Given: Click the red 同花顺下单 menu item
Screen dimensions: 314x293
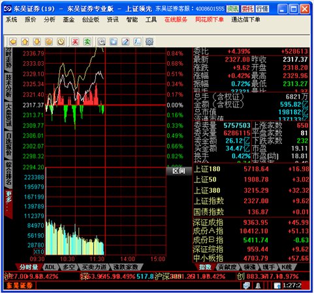Looking at the screenshot, I should (x=210, y=20).
